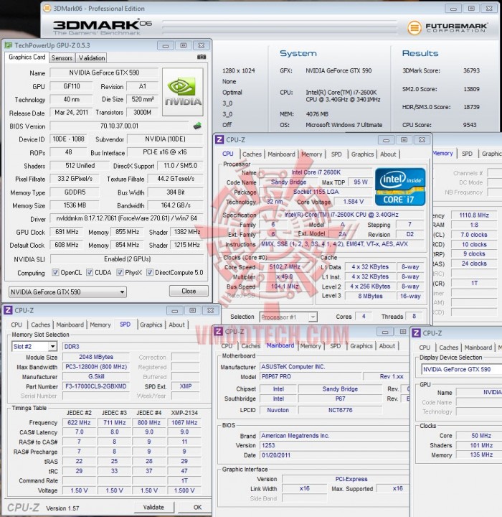Click the Part Number field F3-17000CL9-2GBXMD
The image size is (502, 517).
coord(96,386)
